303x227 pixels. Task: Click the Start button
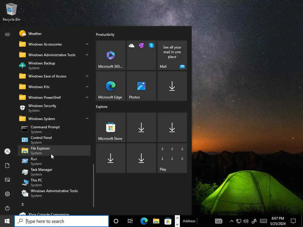[x=7, y=221]
